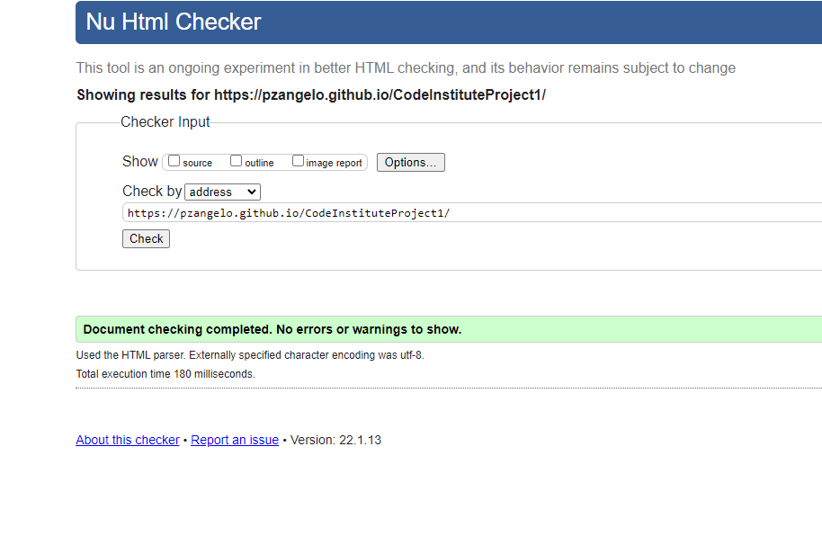This screenshot has height=536, width=822.
Task: Click the Check by label
Action: [x=152, y=191]
